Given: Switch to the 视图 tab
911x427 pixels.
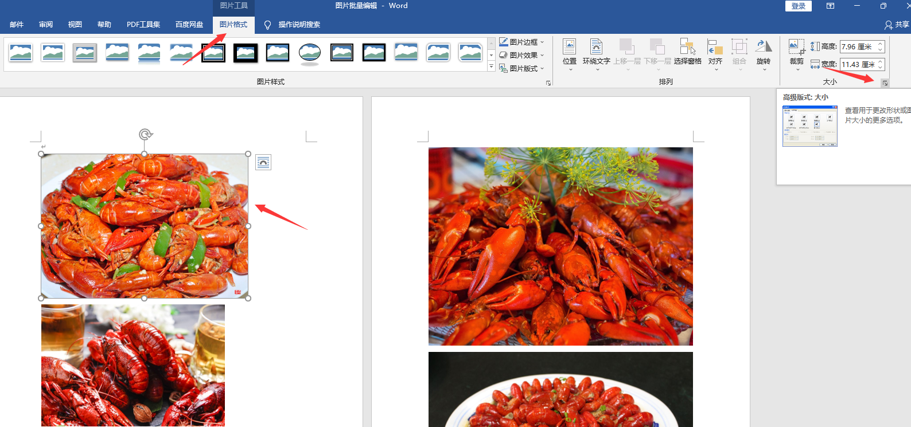Looking at the screenshot, I should 75,25.
